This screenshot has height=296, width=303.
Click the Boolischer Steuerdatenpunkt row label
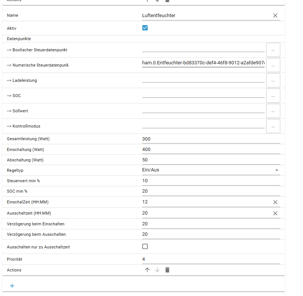coord(37,50)
